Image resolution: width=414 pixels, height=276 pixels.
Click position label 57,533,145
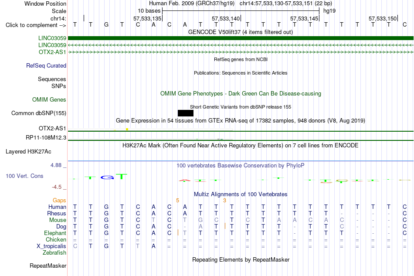304,18
